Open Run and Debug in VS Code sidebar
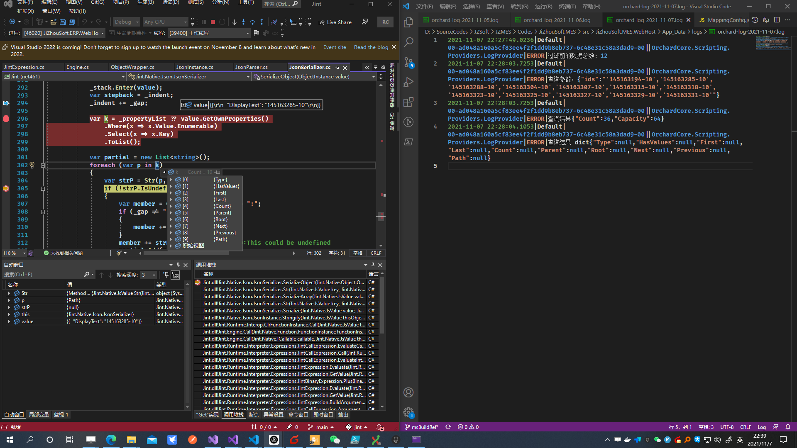797x448 pixels. tap(408, 82)
